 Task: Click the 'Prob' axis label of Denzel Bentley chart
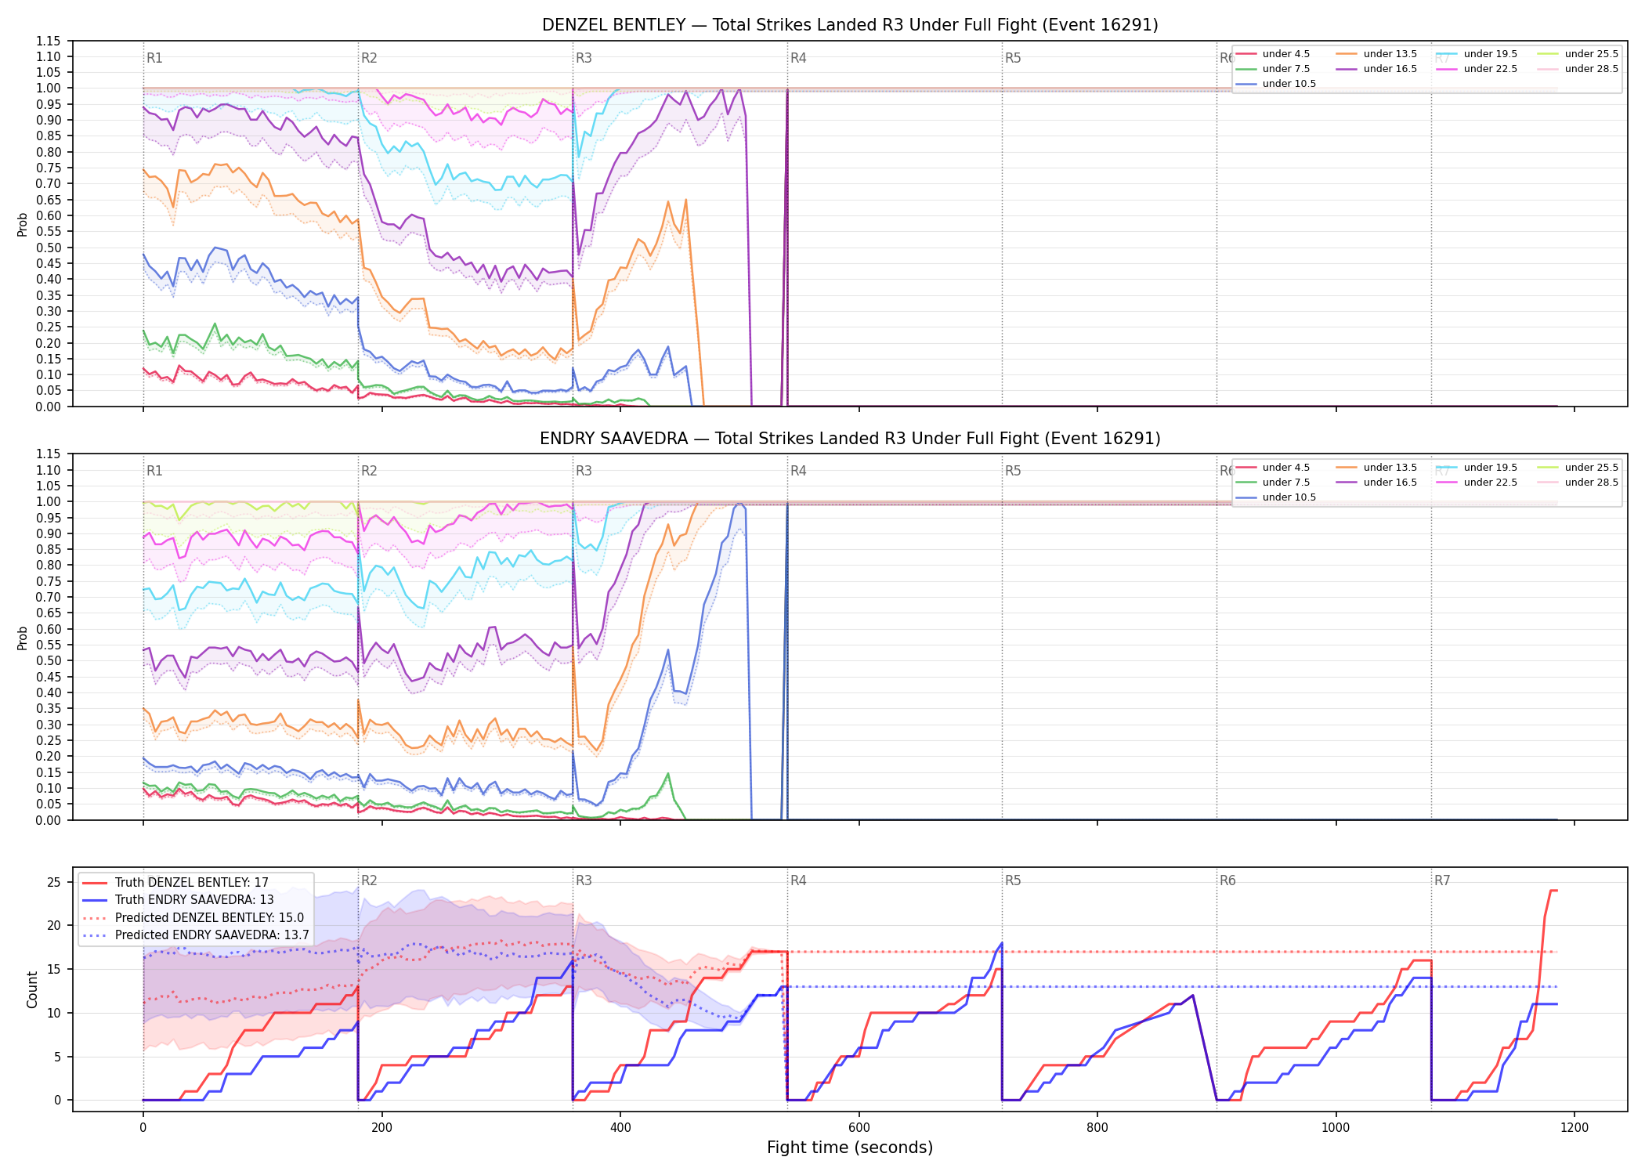pos(23,224)
